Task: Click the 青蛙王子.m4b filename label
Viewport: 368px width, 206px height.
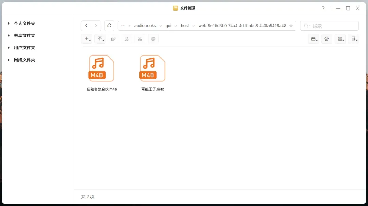Action: (153, 89)
